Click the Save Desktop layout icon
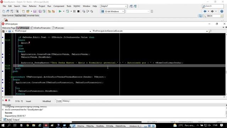The image size is (227, 128). (x=131, y=6)
